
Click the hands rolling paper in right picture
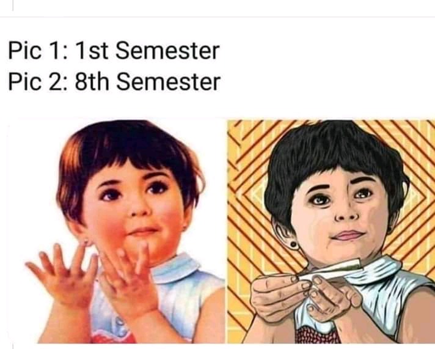[305, 297]
